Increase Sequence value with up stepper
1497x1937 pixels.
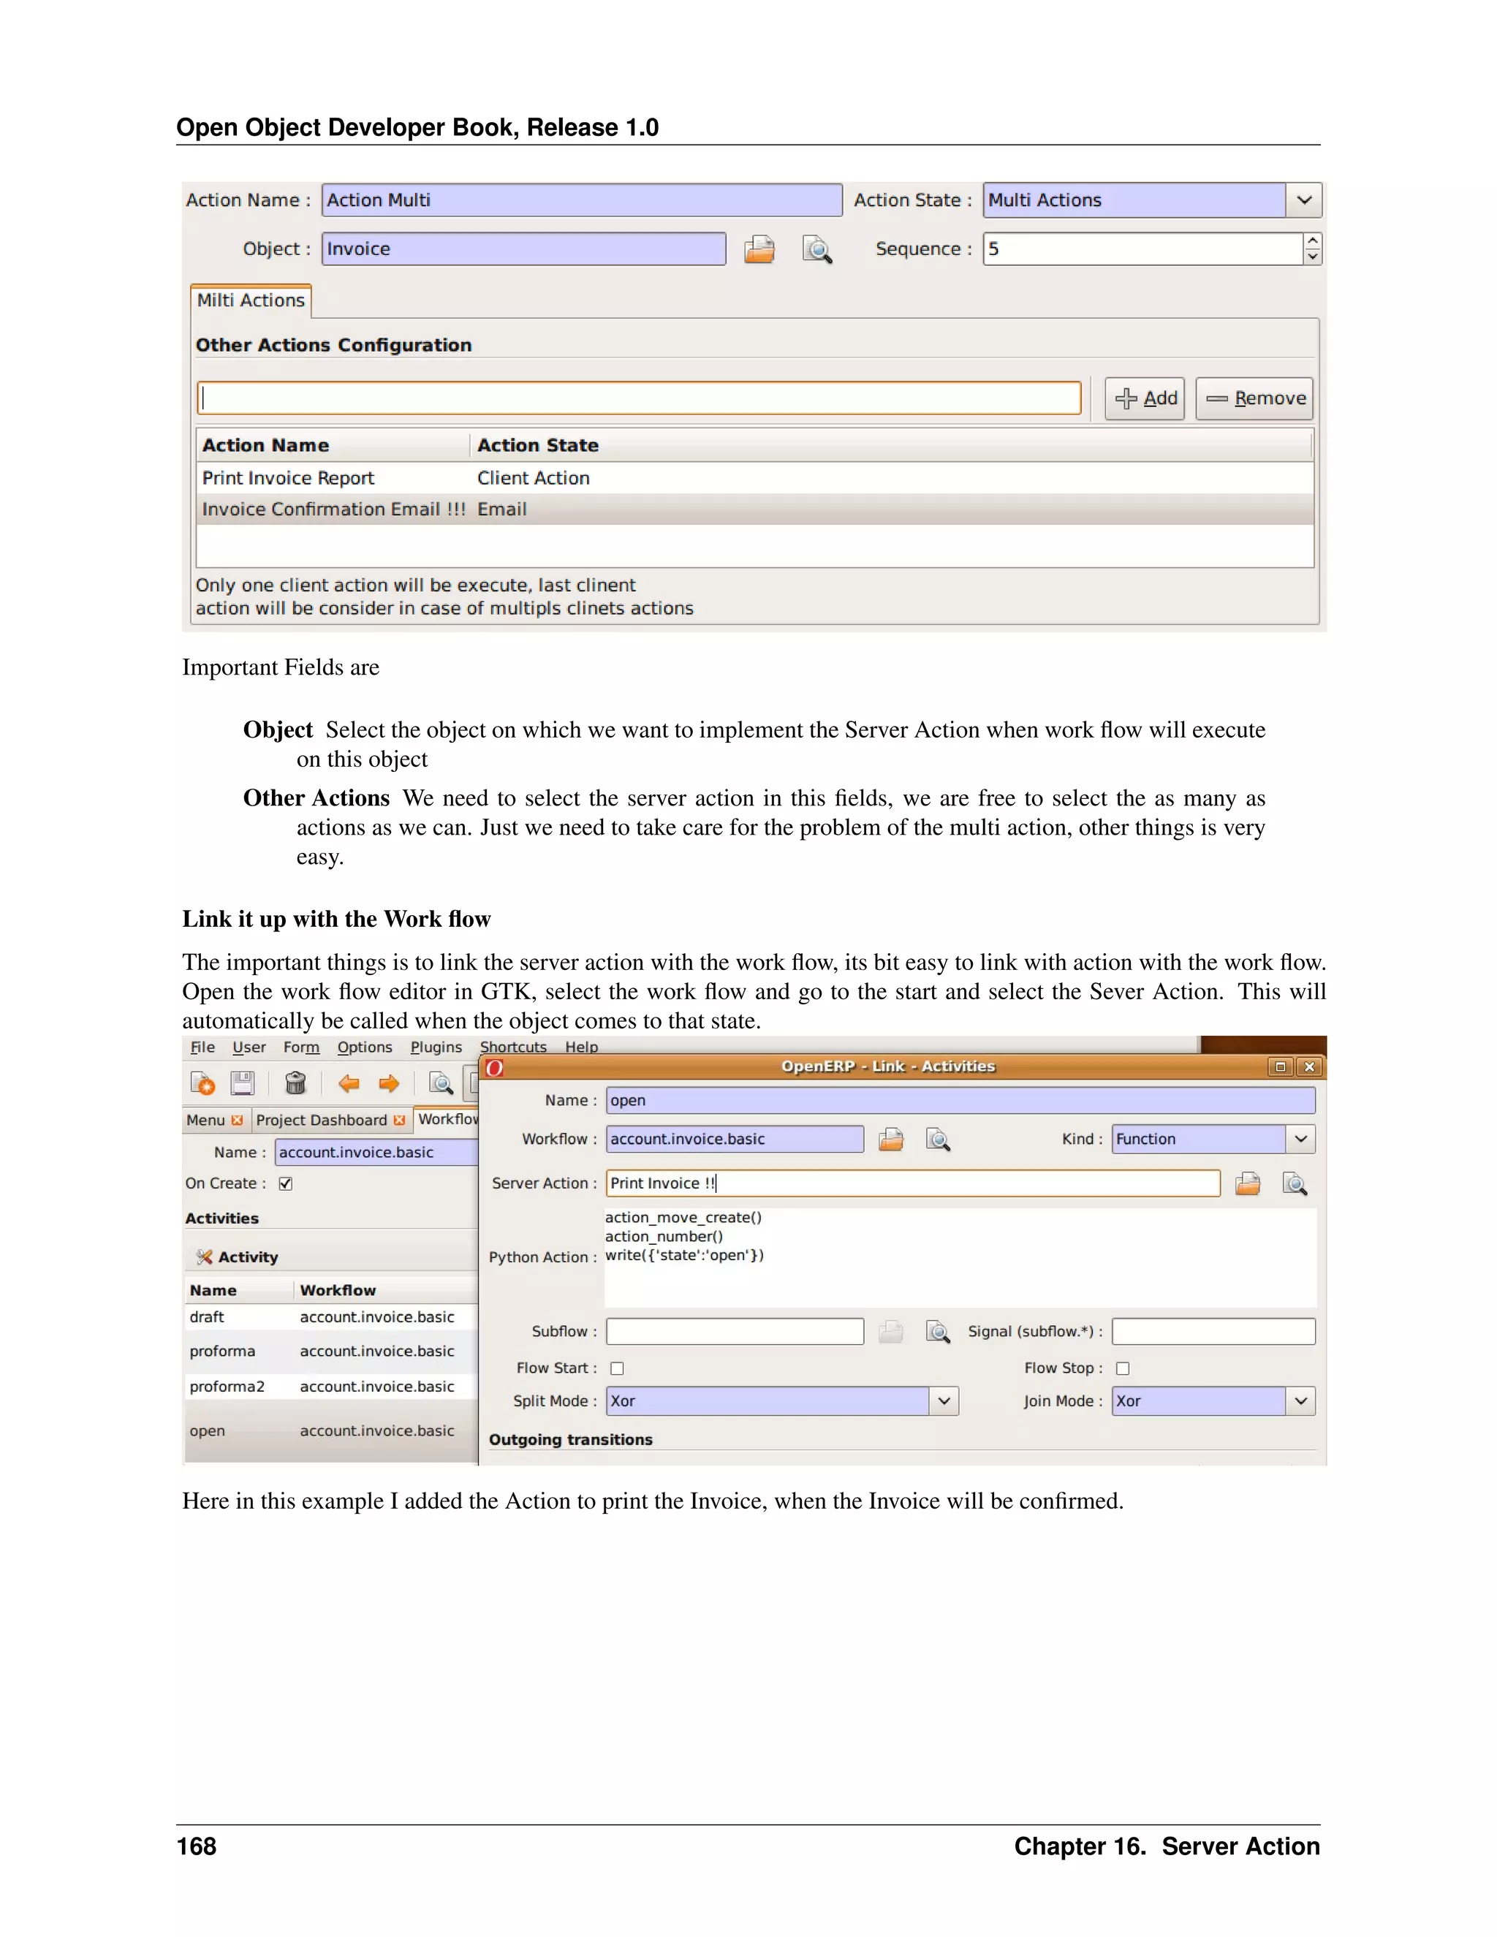[x=1313, y=241]
